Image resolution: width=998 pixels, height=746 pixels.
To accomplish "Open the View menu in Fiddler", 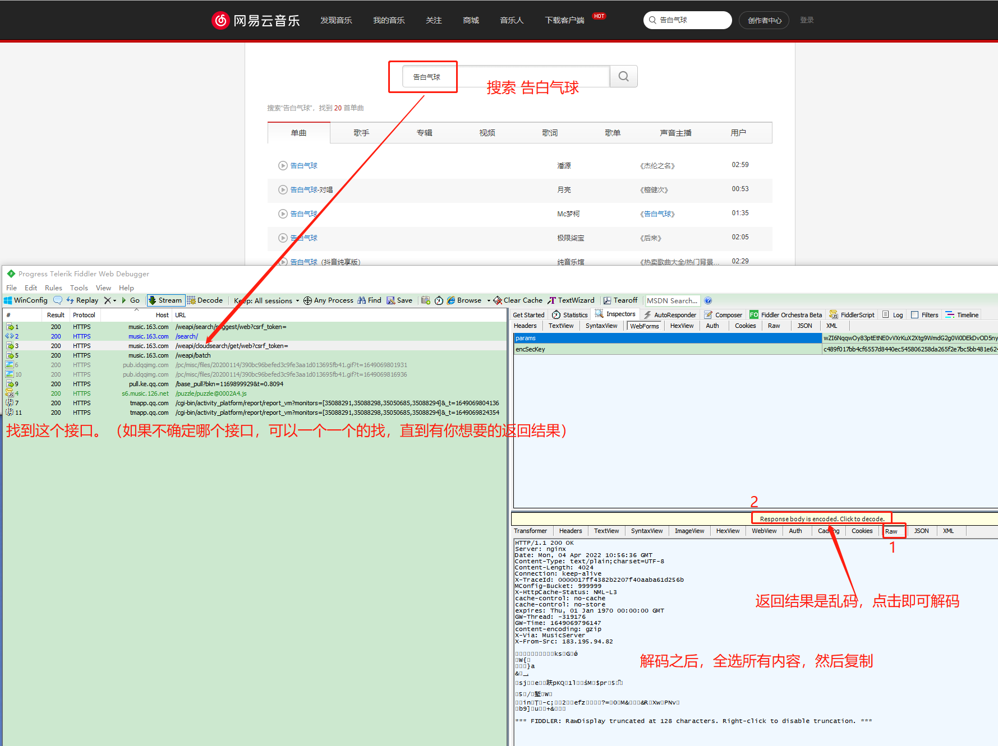I will [x=103, y=288].
